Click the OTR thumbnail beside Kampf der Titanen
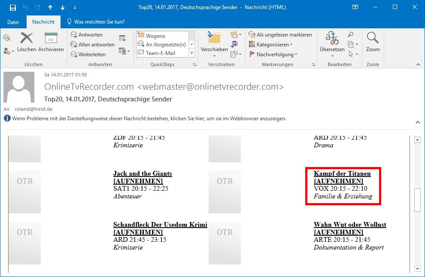 225,192
